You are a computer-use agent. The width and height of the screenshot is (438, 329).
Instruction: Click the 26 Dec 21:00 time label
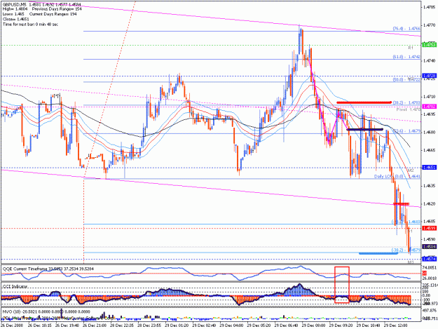(95, 325)
